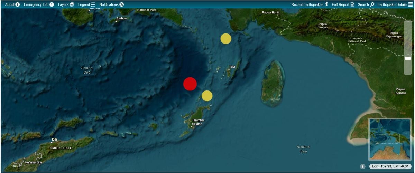This screenshot has width=415, height=173.
Task: Click the Dili city label
Action: pos(54,140)
